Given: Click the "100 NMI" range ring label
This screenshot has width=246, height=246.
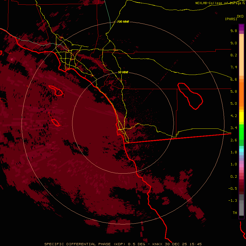Looking at the screenshot, I should click(123, 22).
